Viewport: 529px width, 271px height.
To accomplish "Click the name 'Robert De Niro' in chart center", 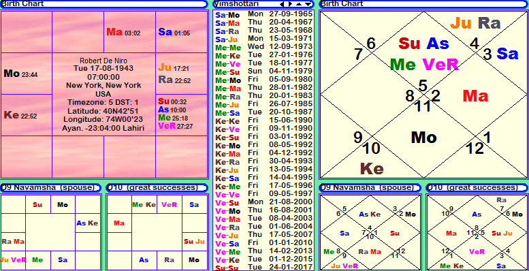I will (103, 61).
